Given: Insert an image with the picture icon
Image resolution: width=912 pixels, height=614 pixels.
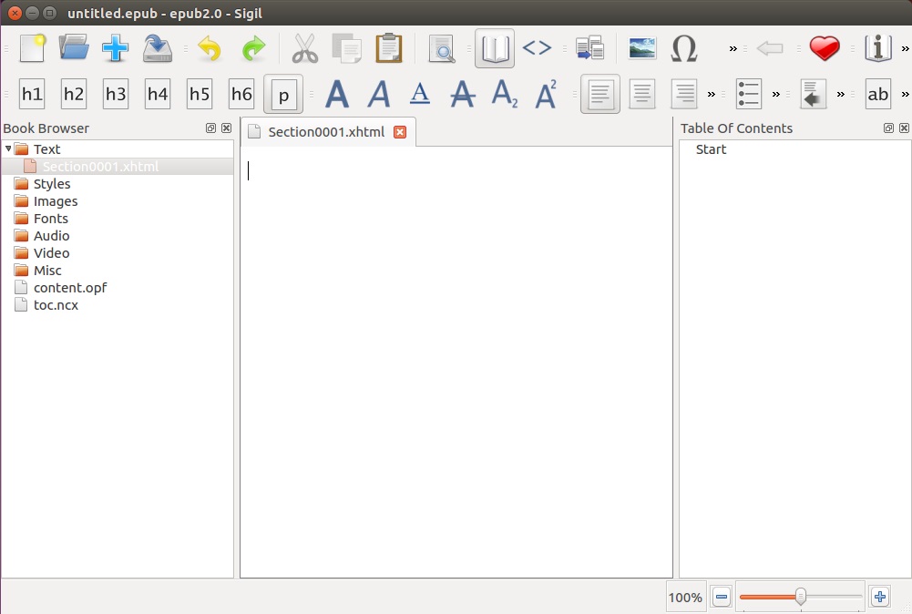Looking at the screenshot, I should pyautogui.click(x=642, y=48).
